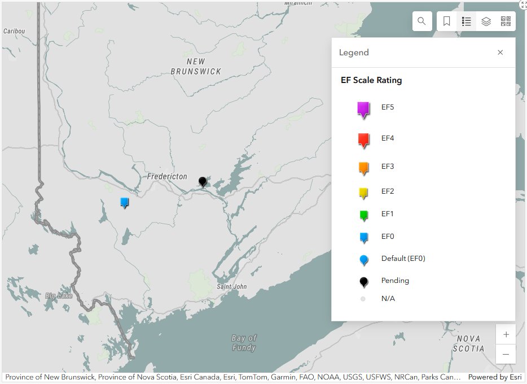527x384 pixels.
Task: Zoom in using the plus button
Action: (506, 334)
